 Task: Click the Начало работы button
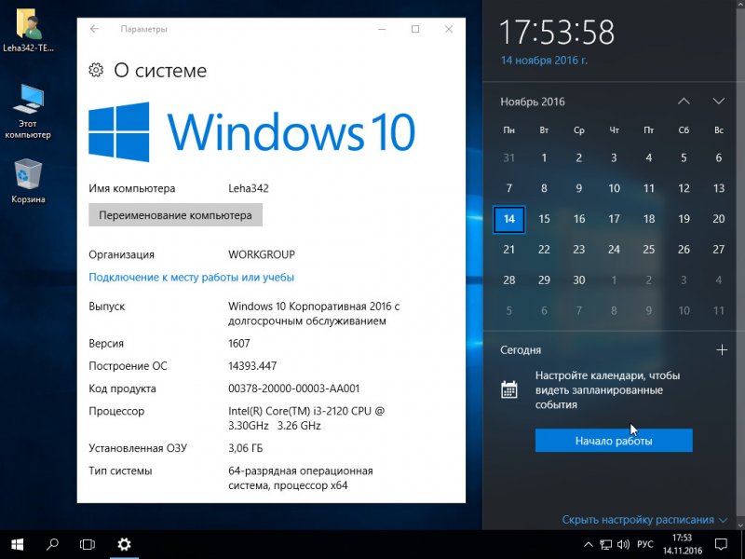coord(614,441)
